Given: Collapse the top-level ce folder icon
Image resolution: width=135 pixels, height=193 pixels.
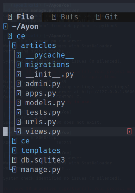Looking at the screenshot, I should point(10,36).
